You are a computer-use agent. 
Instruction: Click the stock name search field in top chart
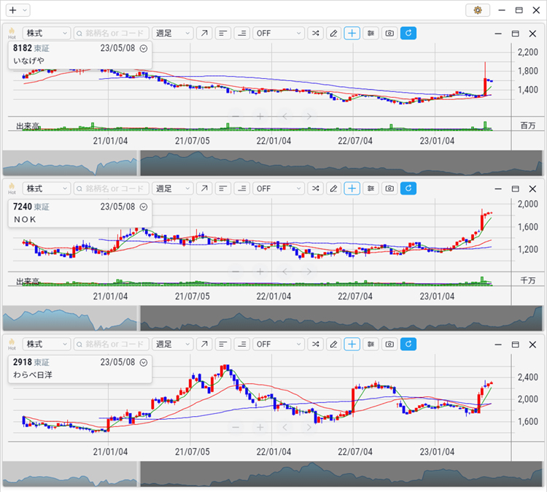point(111,34)
